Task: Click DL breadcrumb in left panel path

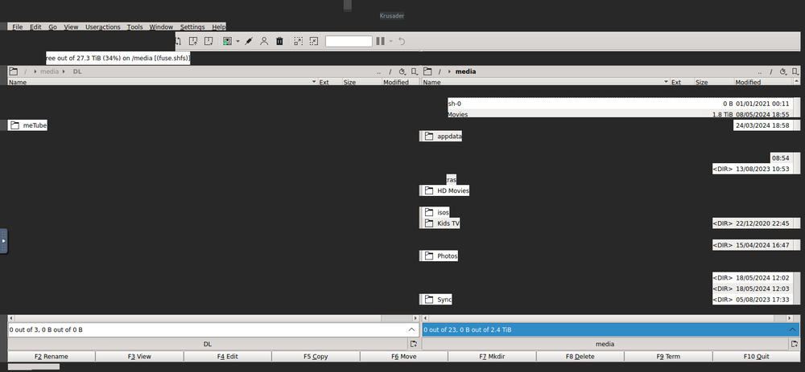Action: [77, 72]
